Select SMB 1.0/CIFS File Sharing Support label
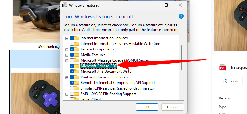The width and height of the screenshot is (247, 114). [108, 94]
